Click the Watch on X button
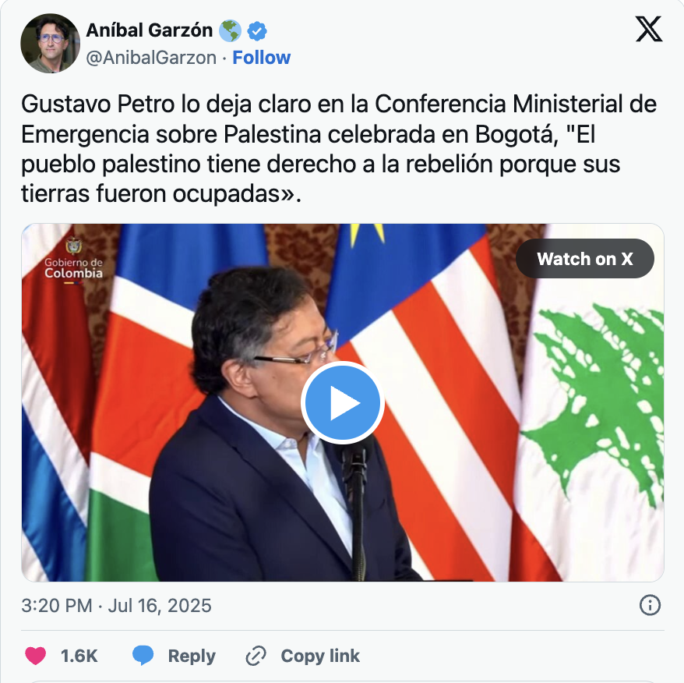Image resolution: width=684 pixels, height=683 pixels. point(584,259)
